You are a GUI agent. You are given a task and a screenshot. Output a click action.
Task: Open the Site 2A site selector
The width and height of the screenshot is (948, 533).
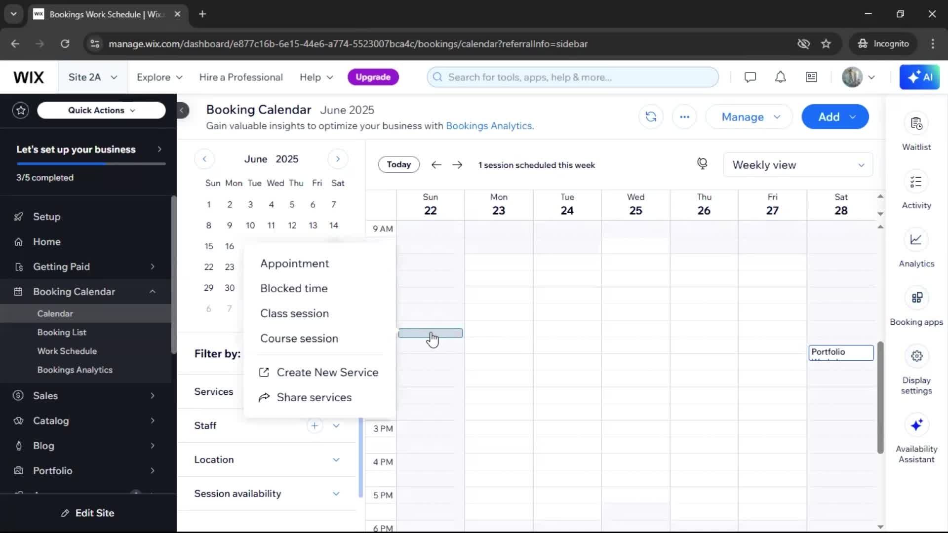pos(93,77)
